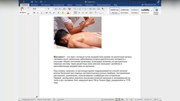Toggle subscript X₂
180x101 pixels.
pyautogui.click(x=50, y=13)
